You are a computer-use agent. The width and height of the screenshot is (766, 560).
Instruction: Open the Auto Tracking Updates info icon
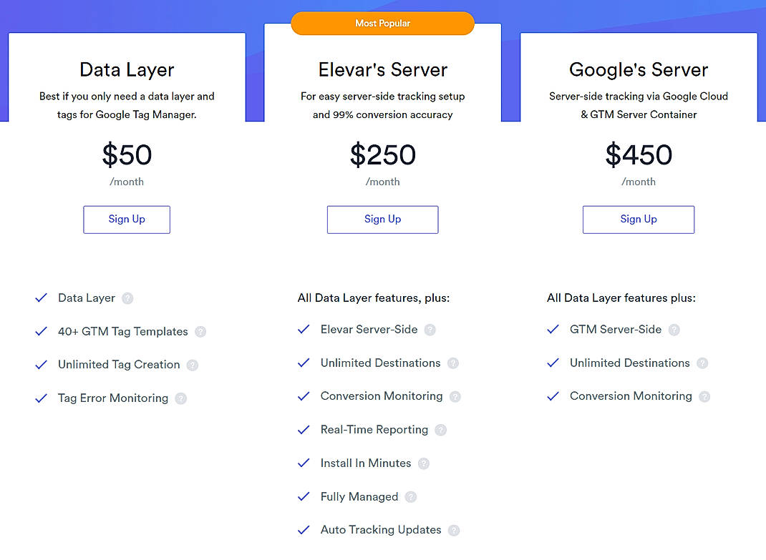coord(453,530)
